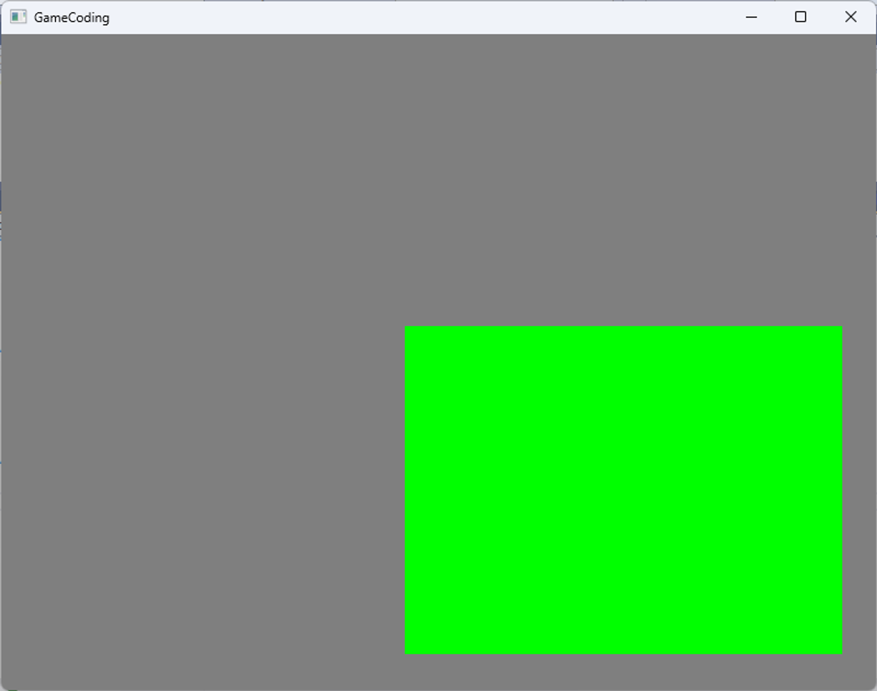The image size is (877, 691).
Task: Click the middle of the green rectangle's right edge
Action: pos(841,490)
